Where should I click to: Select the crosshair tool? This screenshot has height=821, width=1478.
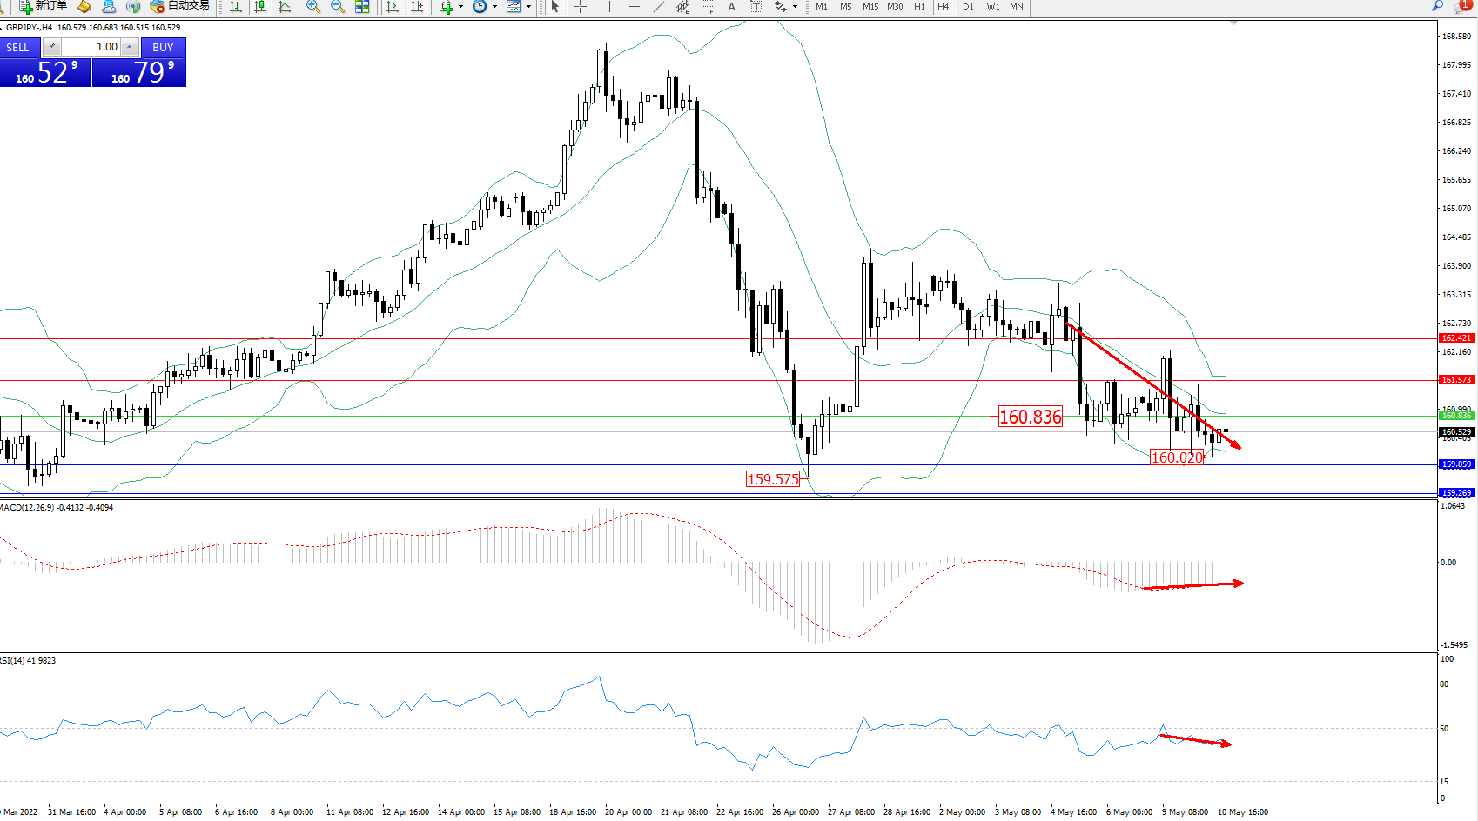(x=580, y=7)
